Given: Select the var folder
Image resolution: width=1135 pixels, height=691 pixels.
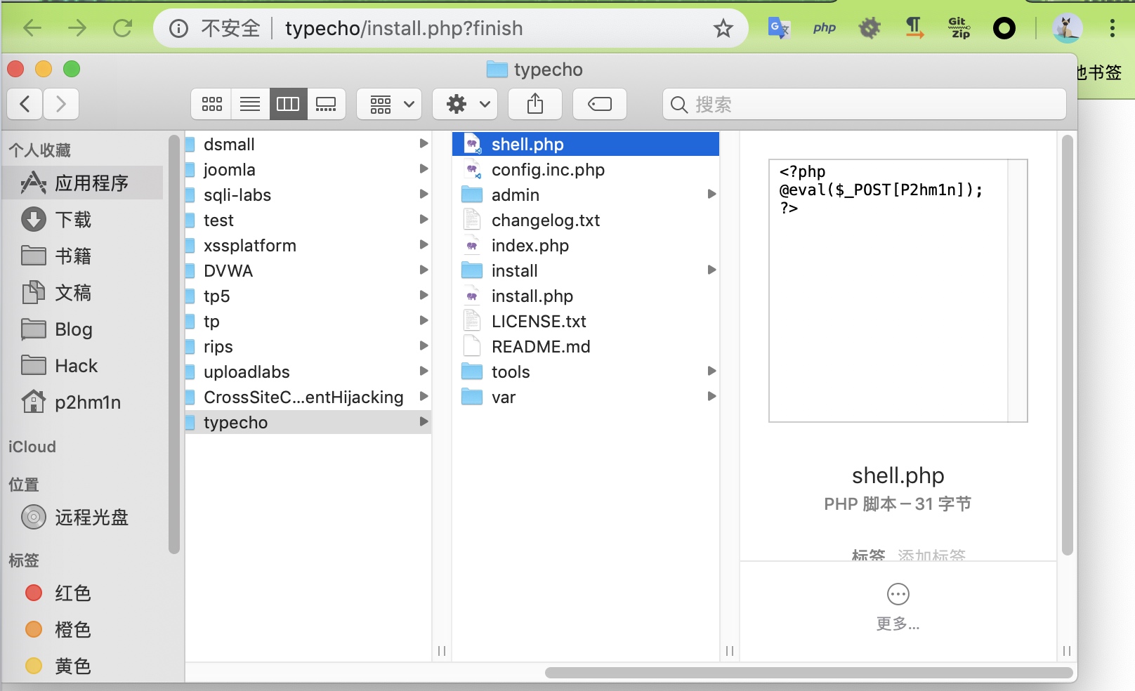Looking at the screenshot, I should [x=586, y=397].
